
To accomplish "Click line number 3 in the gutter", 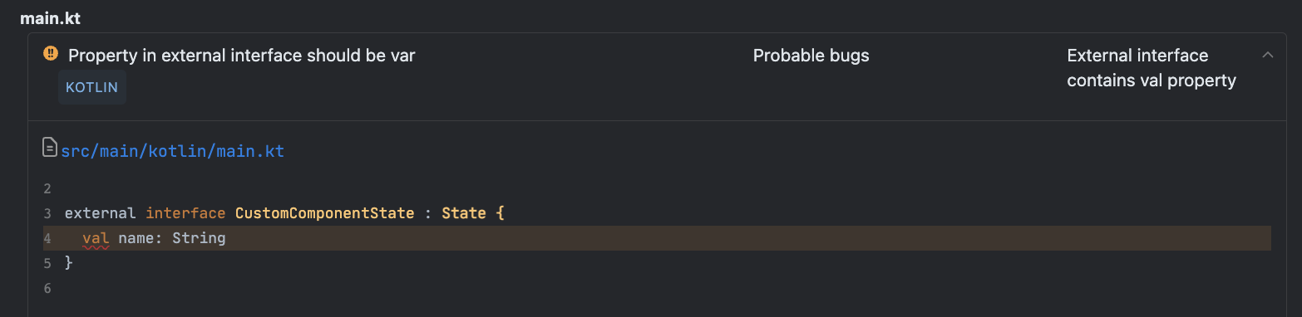I will pos(47,213).
